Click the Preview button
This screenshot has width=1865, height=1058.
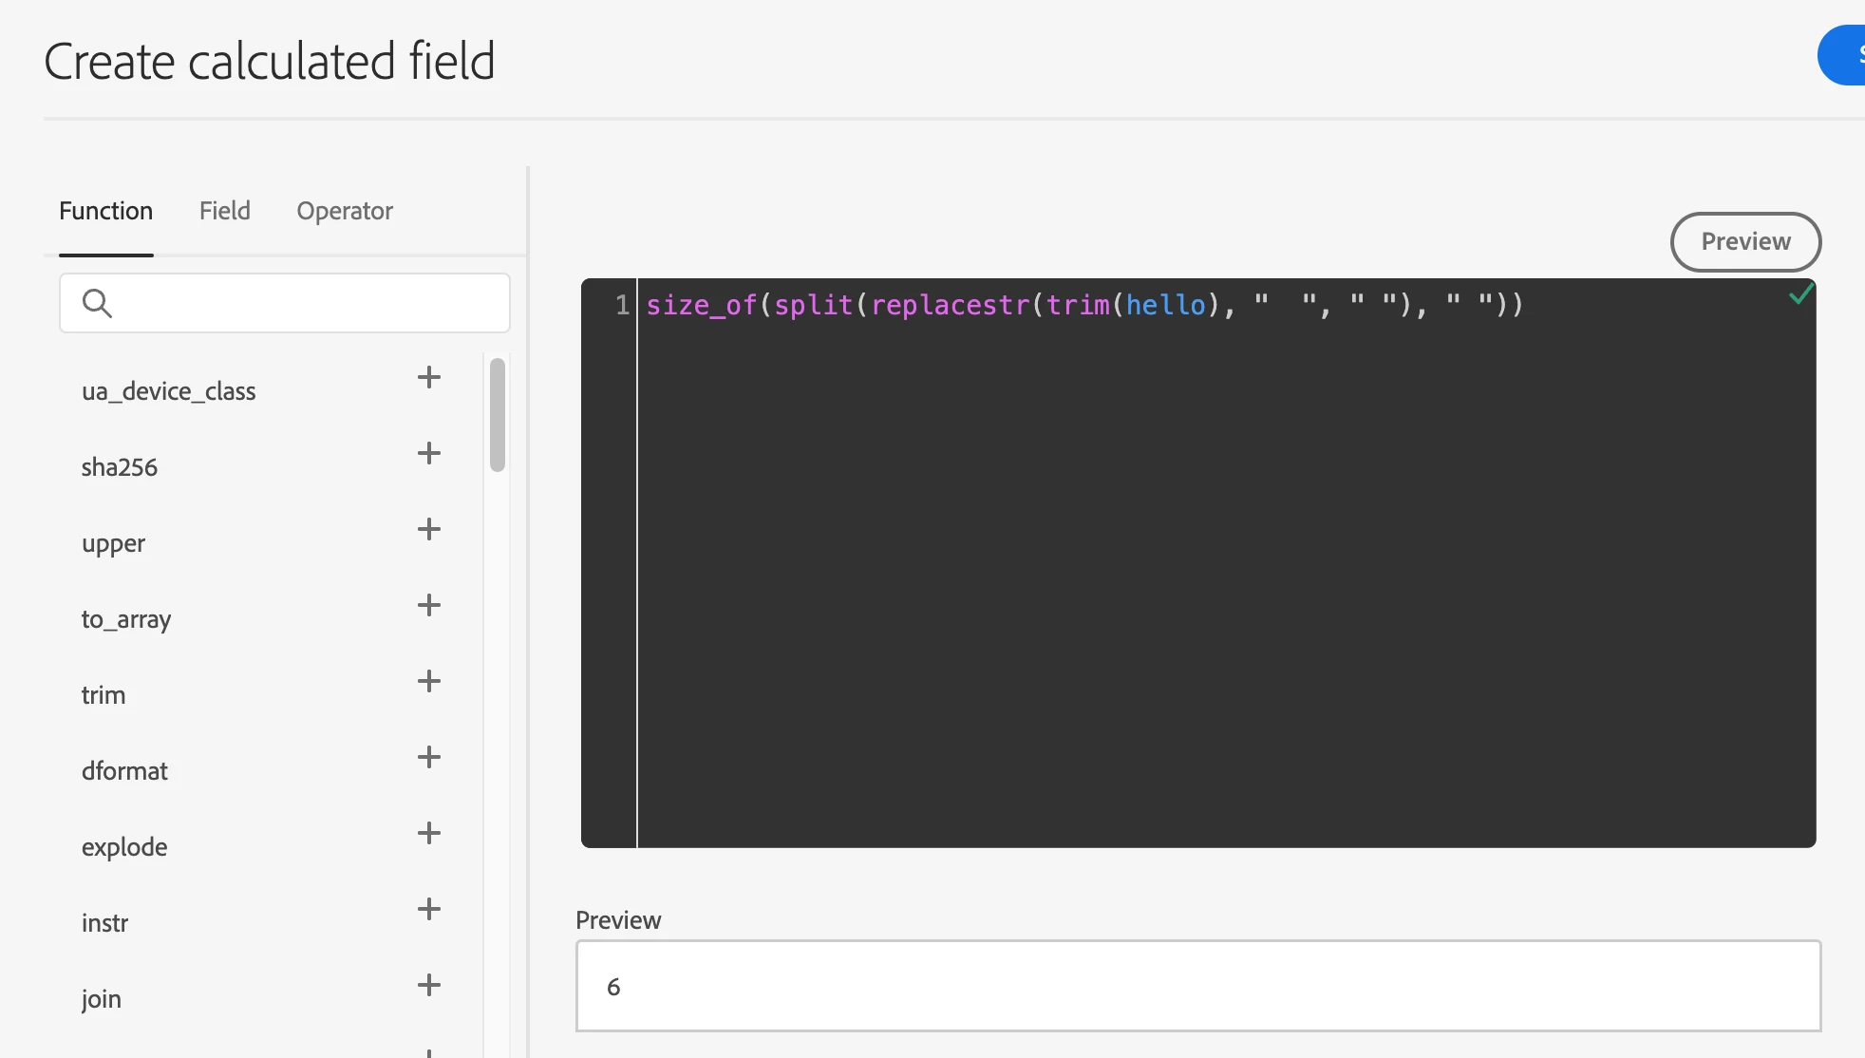(1744, 241)
